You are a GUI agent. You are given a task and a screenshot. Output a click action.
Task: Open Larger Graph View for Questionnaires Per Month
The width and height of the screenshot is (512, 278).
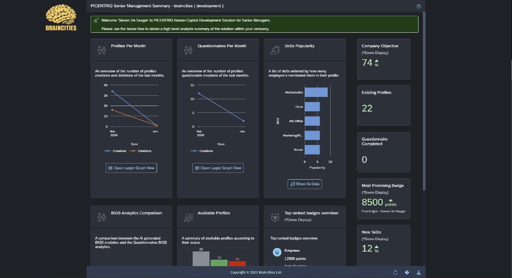point(218,168)
